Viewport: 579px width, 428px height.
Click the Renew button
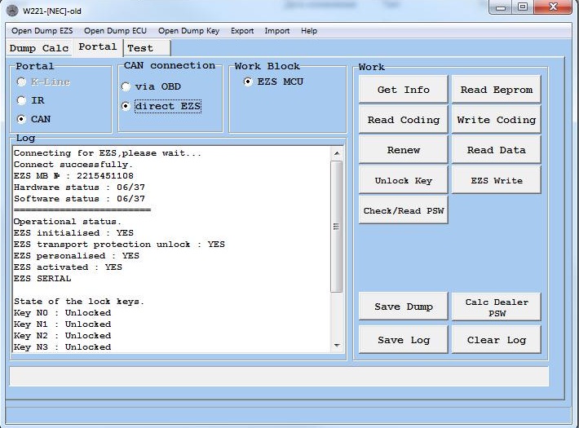click(x=403, y=150)
